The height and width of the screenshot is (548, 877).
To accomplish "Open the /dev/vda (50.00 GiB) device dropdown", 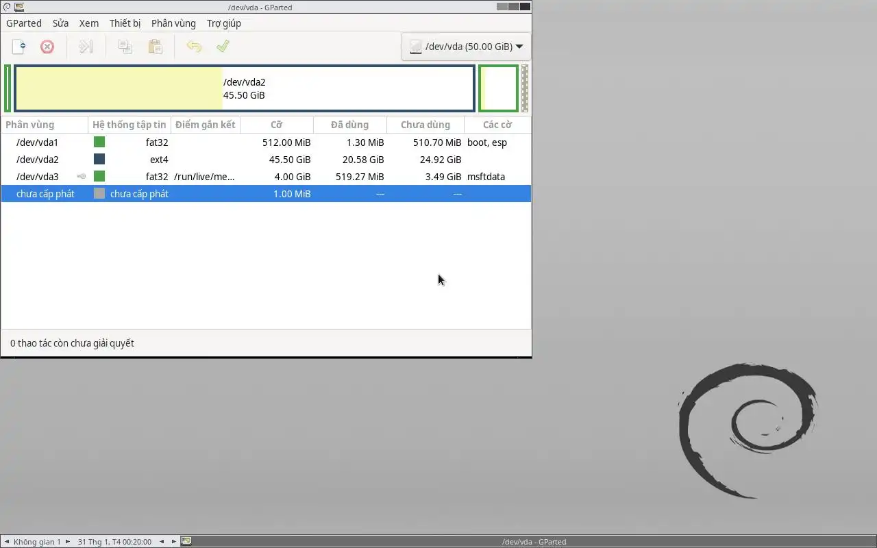I will tap(466, 47).
